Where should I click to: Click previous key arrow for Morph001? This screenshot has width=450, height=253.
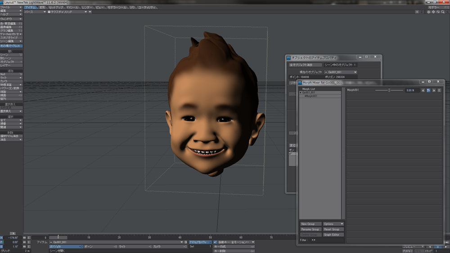coord(423,90)
